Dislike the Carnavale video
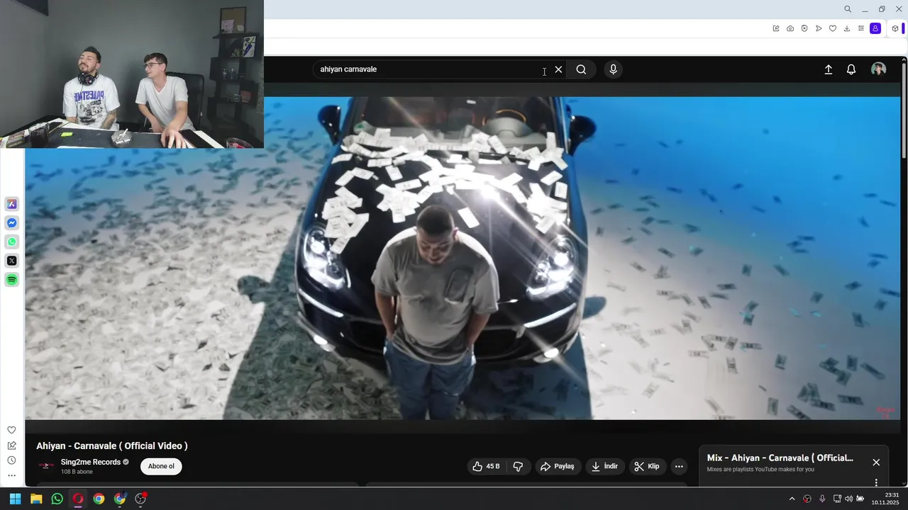 [518, 466]
